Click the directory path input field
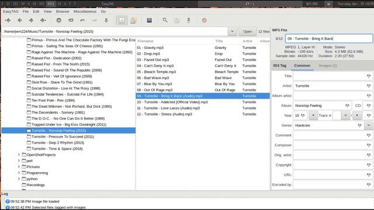The width and height of the screenshot is (374, 210). [x=115, y=32]
